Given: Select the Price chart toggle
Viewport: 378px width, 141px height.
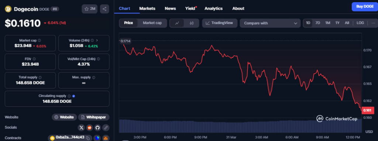Looking at the screenshot, I should pyautogui.click(x=128, y=23).
